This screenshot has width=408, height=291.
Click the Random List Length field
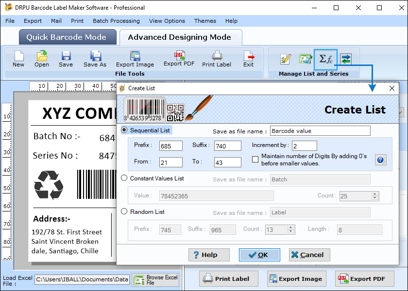pos(359,230)
